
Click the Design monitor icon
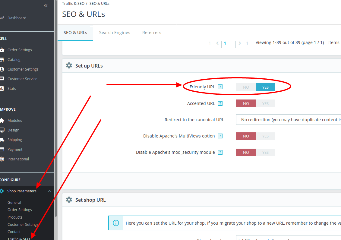tap(2, 130)
